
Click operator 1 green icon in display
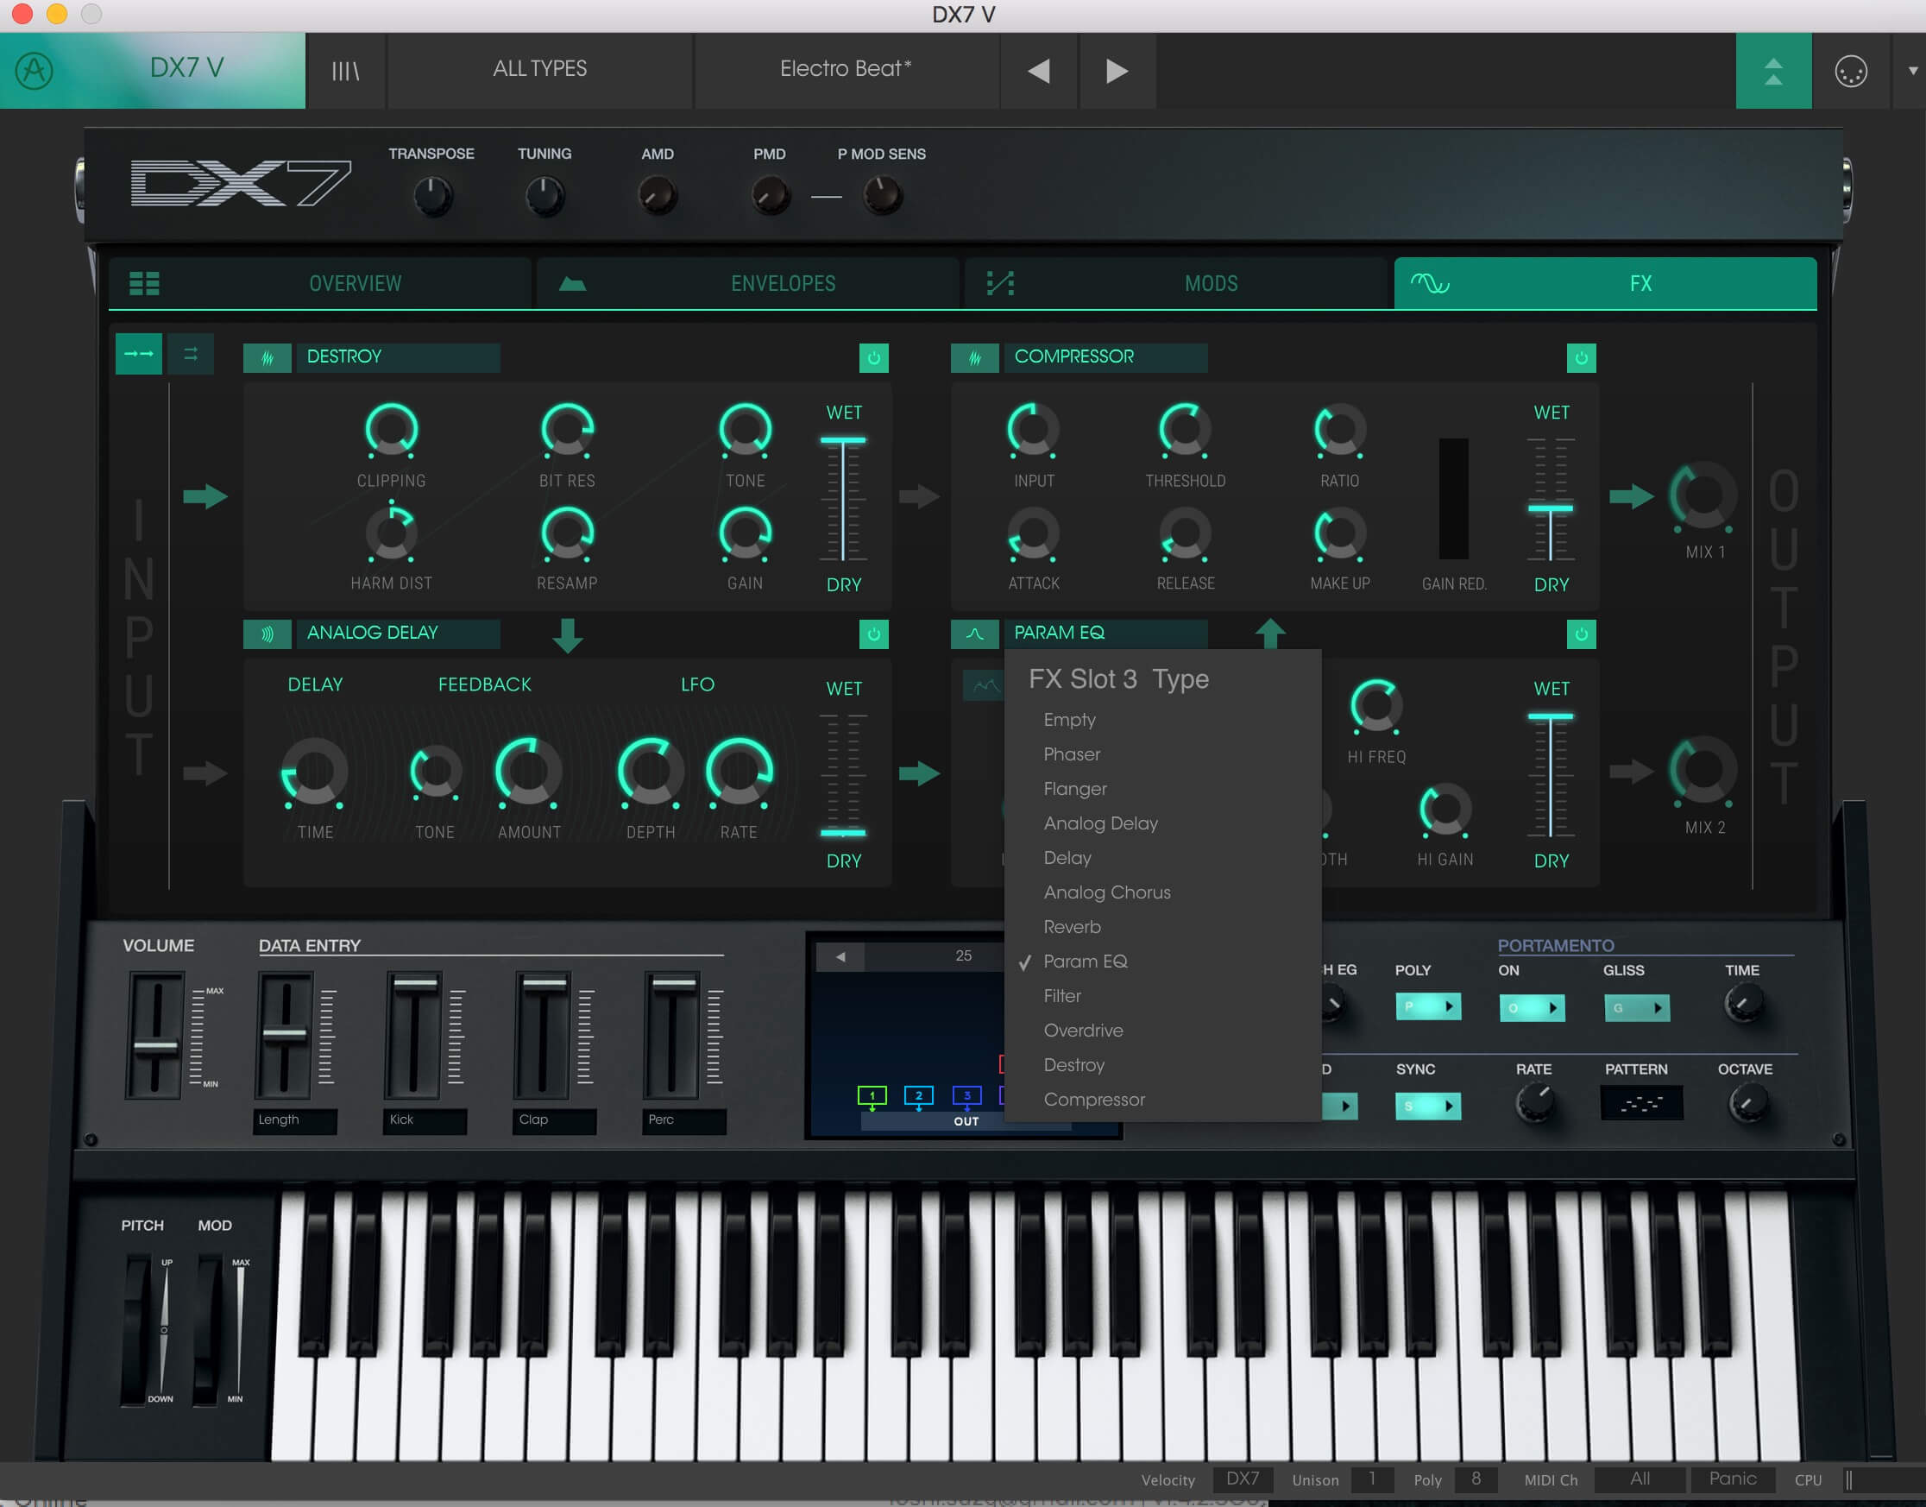pyautogui.click(x=872, y=1096)
